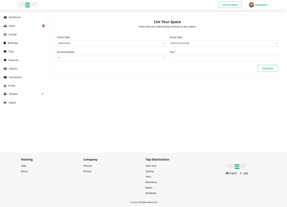This screenshot has height=207, width=287.
Task: Expand the Accommodates dropdown
Action: pyautogui.click(x=111, y=58)
